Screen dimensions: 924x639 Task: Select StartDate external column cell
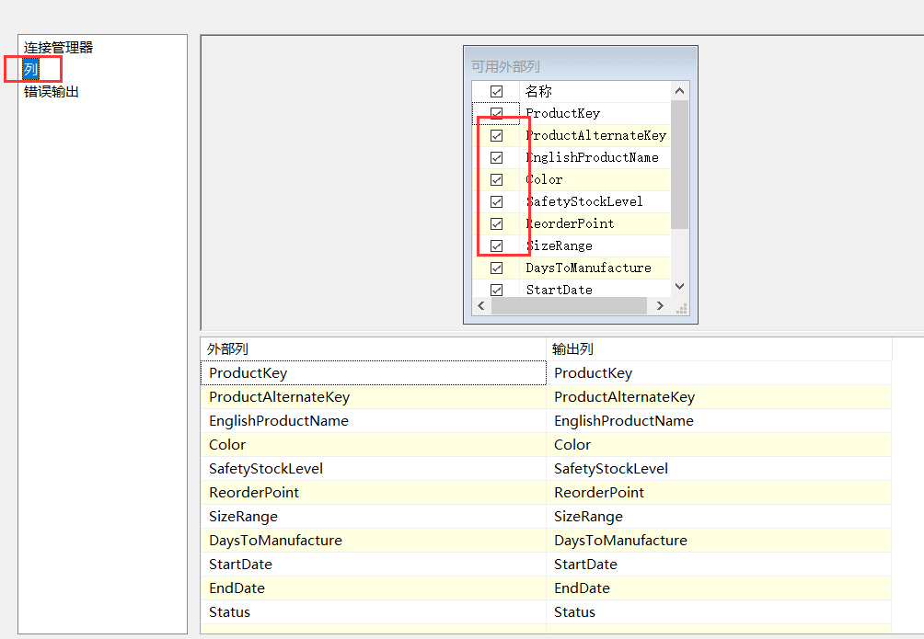tap(374, 565)
